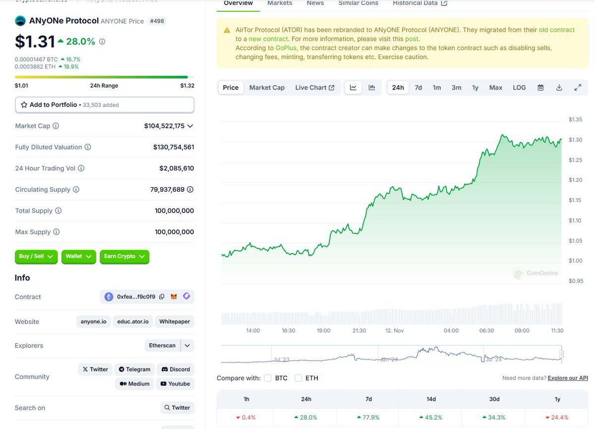Tick the ETH compare checkbox
This screenshot has width=595, height=429.
pos(298,378)
